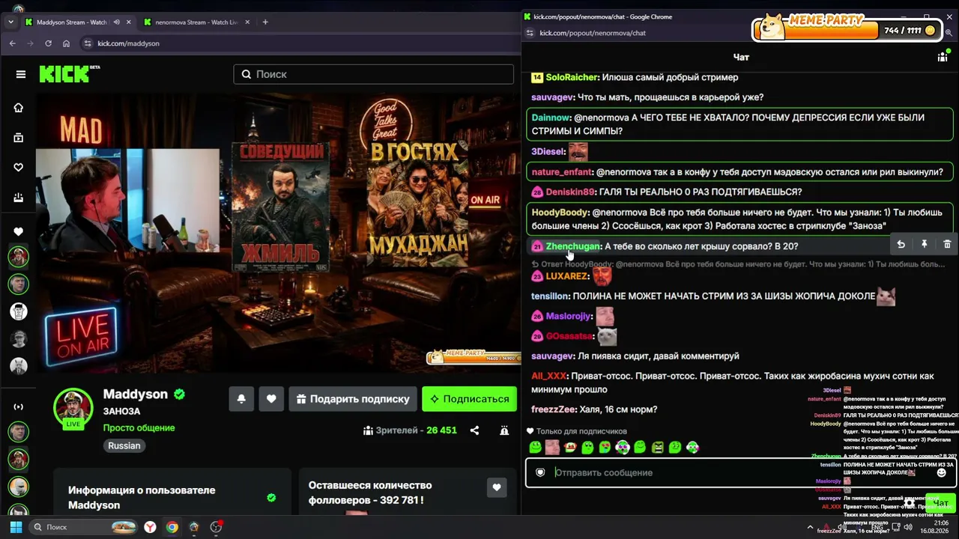Pin Zhenchugan's chat message
Image resolution: width=959 pixels, height=539 pixels.
coord(925,244)
